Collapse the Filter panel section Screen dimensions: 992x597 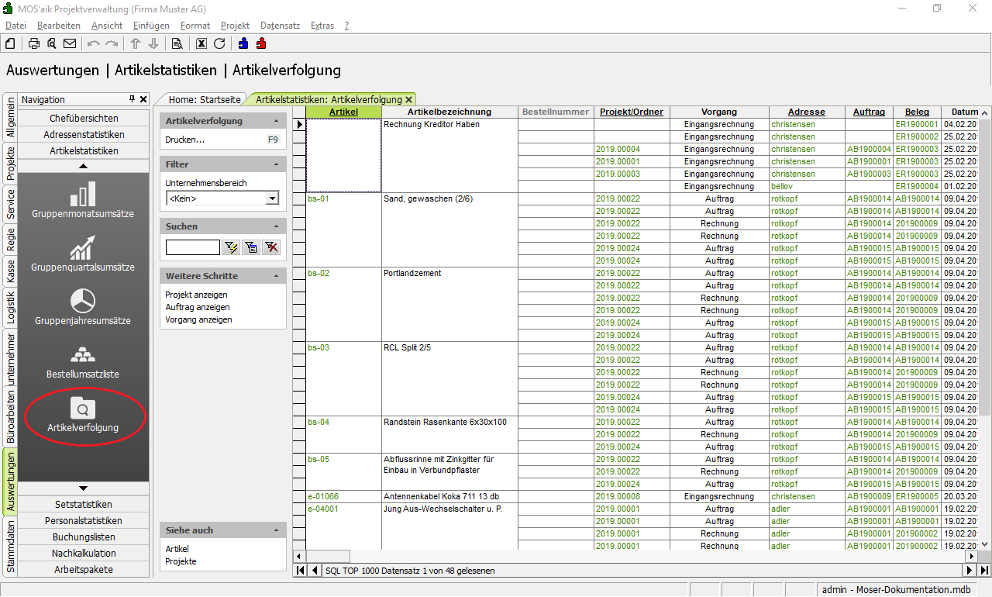click(277, 164)
